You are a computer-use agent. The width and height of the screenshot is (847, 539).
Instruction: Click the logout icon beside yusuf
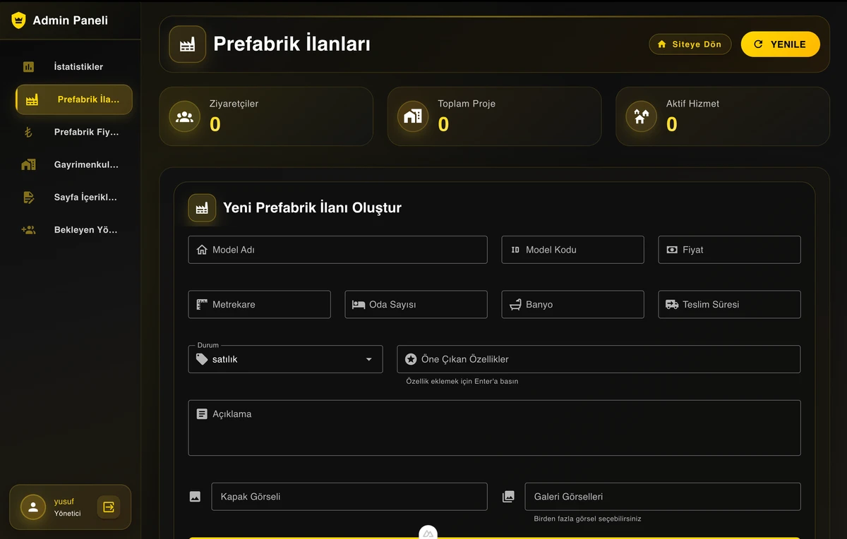109,507
